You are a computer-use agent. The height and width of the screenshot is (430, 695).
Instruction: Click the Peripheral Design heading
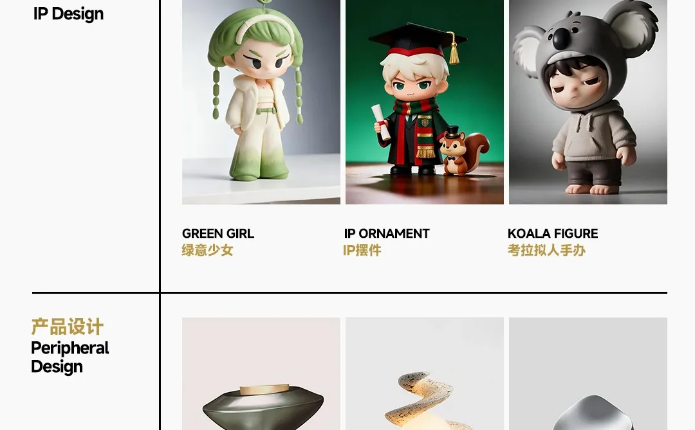69,357
